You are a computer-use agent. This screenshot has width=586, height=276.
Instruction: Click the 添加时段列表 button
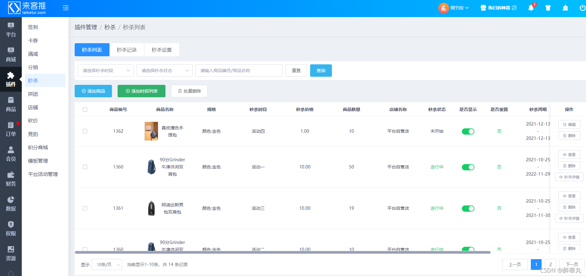(142, 91)
